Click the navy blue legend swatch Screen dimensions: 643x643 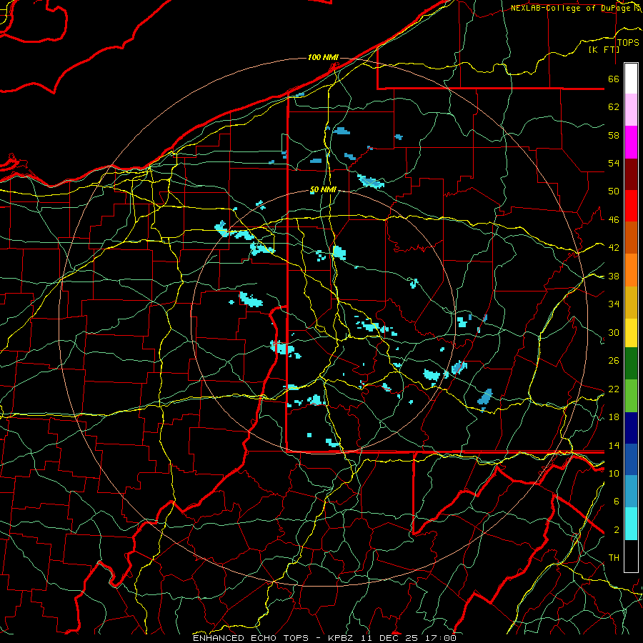pos(631,428)
